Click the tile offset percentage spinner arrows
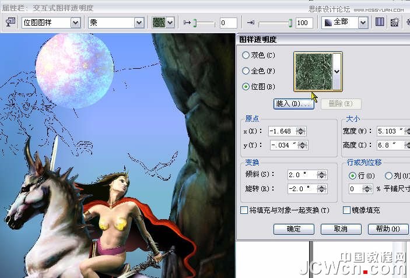410x278 pixels. [x=367, y=189]
